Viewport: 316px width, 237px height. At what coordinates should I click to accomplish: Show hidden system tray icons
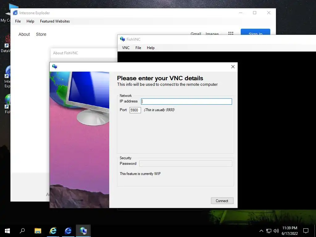pos(261,231)
